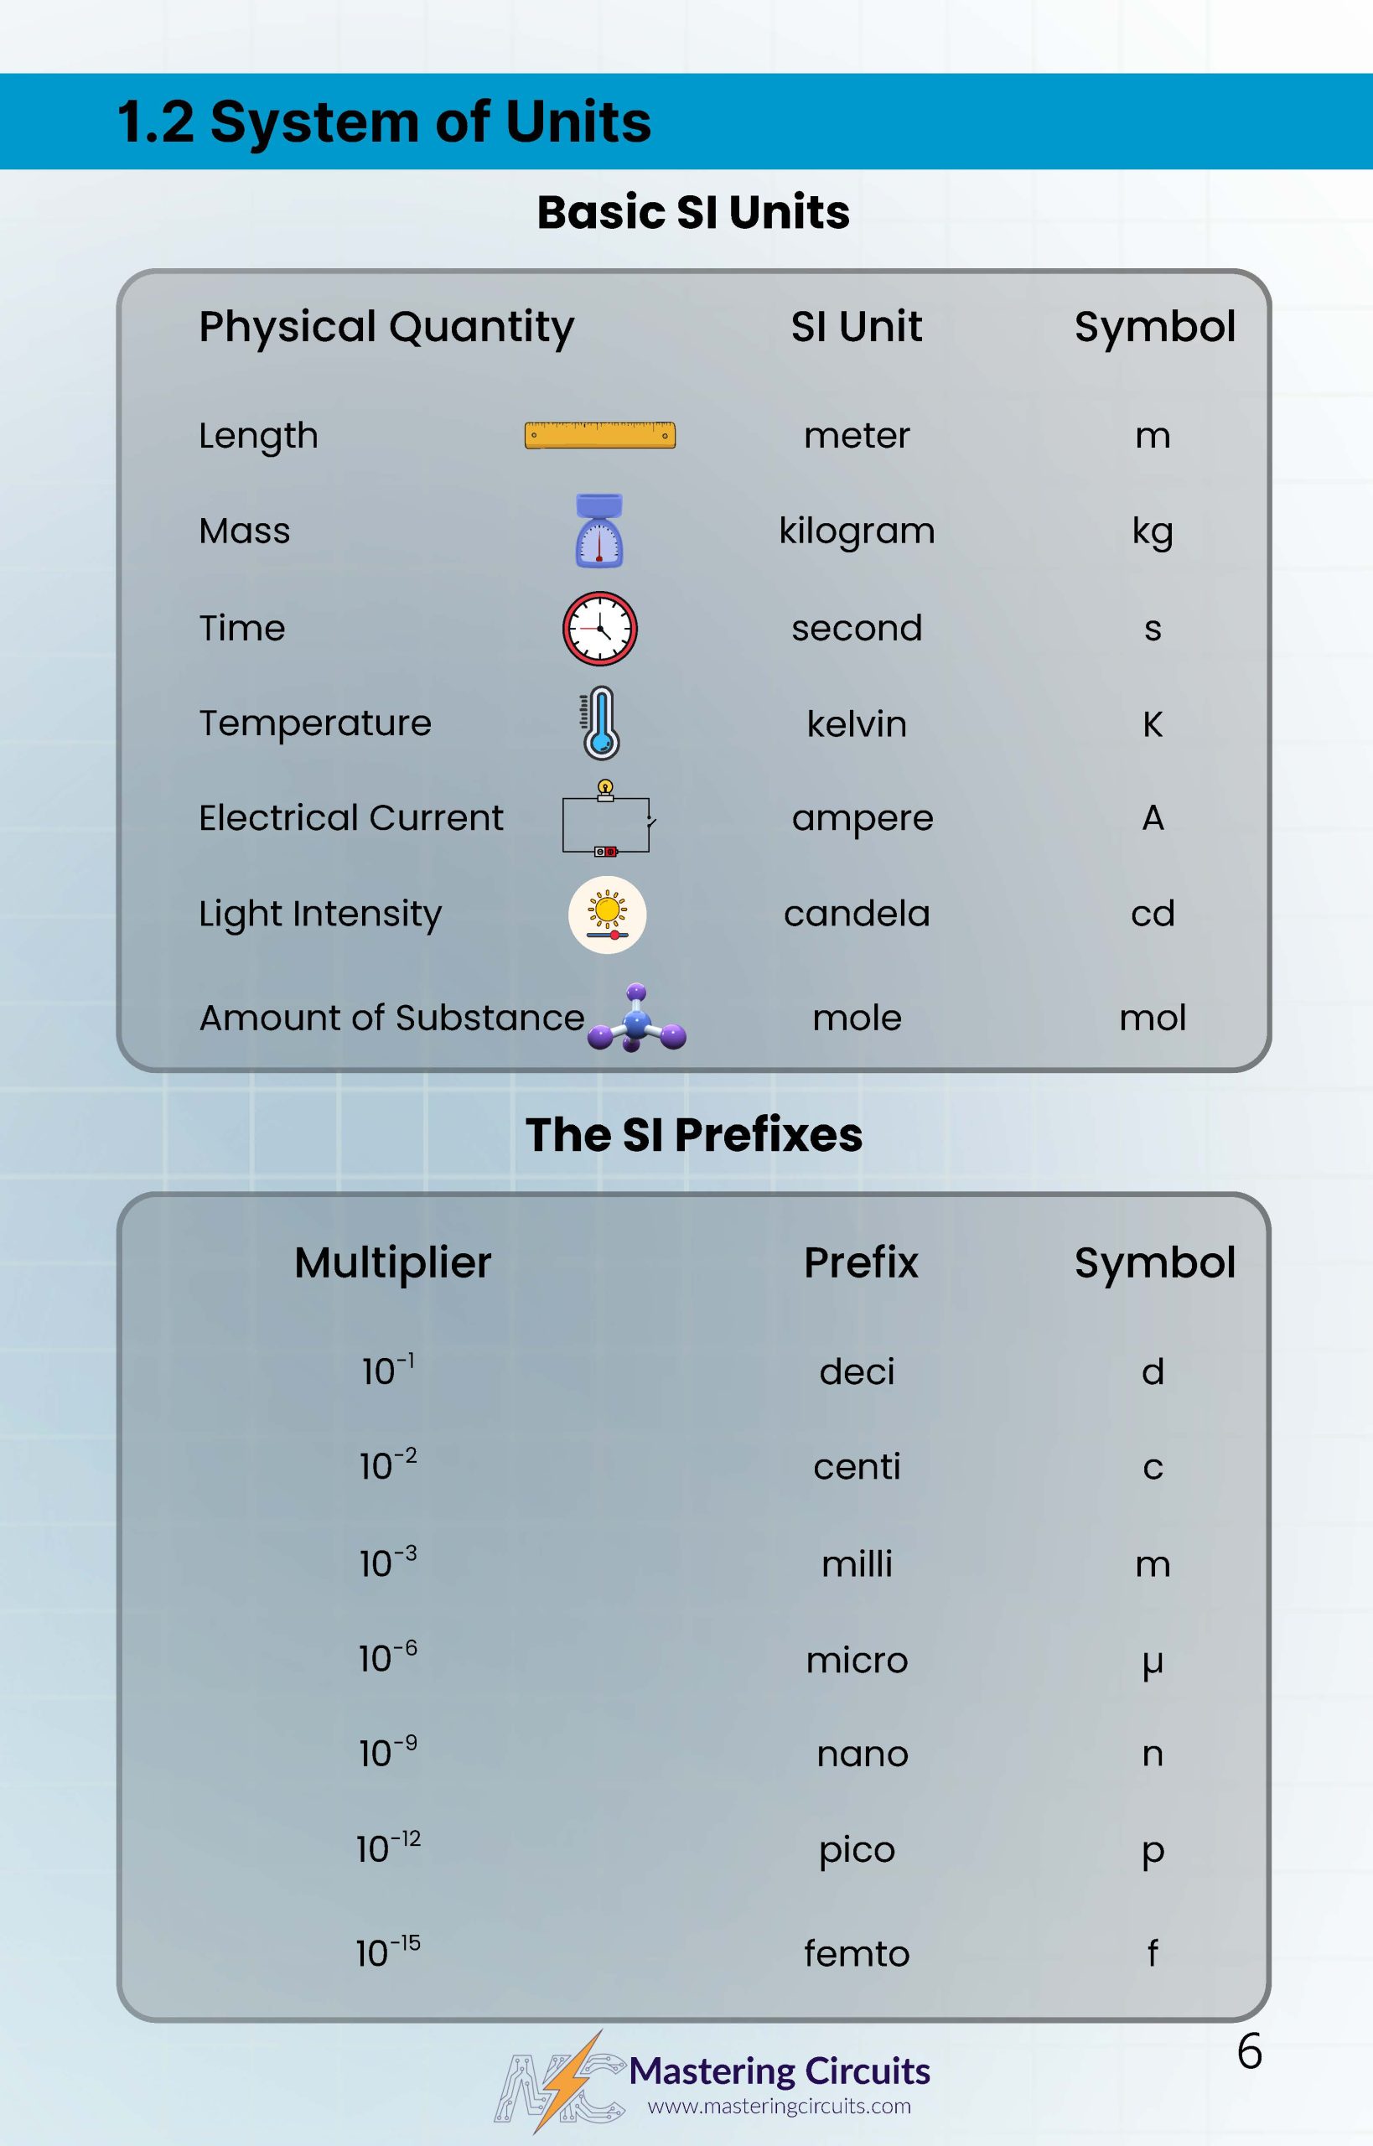Click the Physical Quantity column header
This screenshot has height=2146, width=1373.
(386, 326)
